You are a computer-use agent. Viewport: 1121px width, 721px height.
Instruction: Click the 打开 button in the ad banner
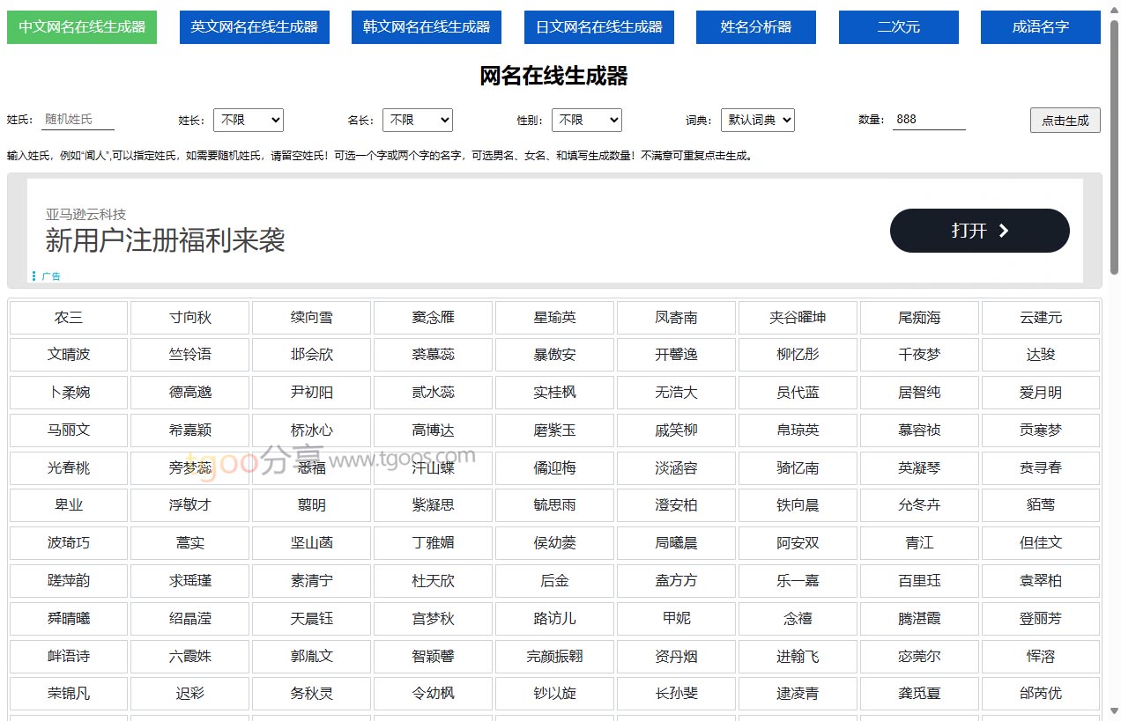(979, 231)
